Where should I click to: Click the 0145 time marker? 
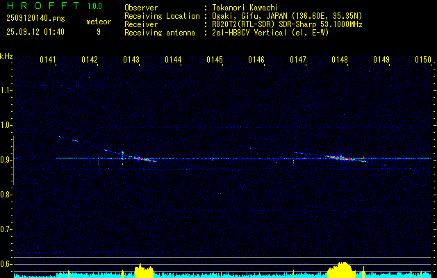tap(214, 60)
